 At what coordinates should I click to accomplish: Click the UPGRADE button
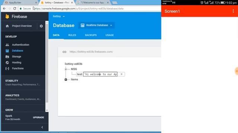38,117
